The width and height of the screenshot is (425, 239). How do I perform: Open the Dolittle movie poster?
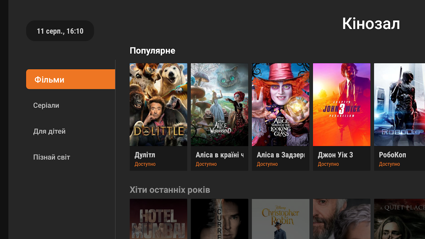[x=158, y=105]
